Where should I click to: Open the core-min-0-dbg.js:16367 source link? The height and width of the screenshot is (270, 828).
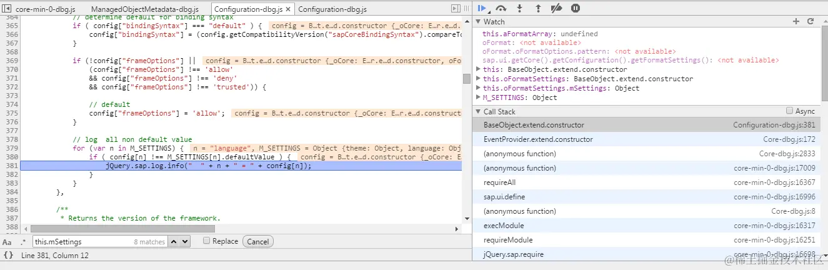point(774,182)
